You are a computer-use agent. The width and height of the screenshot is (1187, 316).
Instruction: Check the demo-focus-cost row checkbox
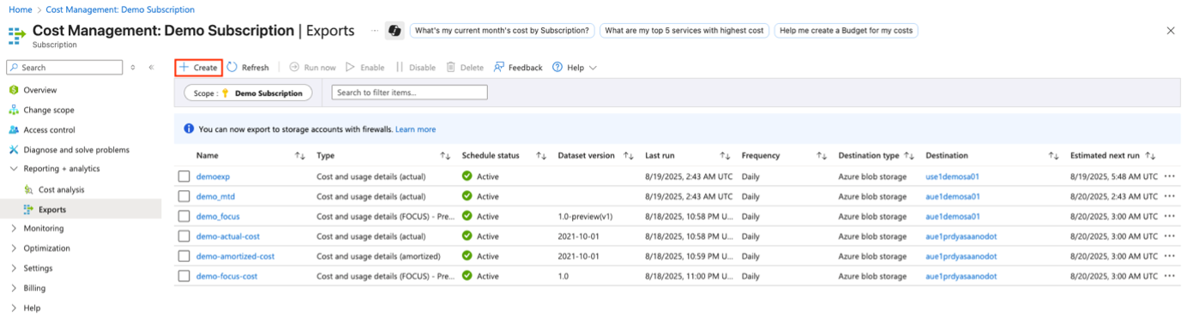[x=184, y=276]
